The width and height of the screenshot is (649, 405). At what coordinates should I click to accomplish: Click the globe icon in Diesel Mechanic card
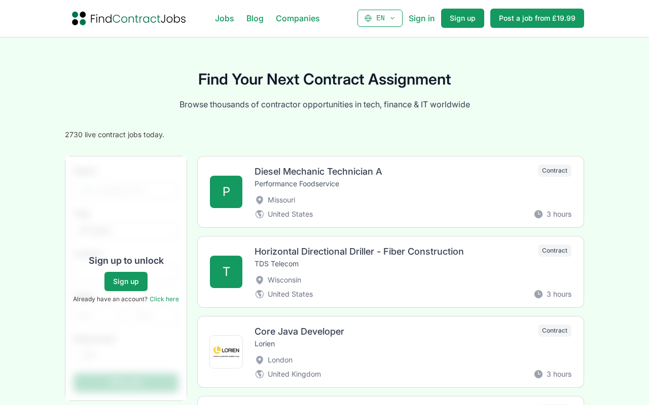(x=260, y=214)
